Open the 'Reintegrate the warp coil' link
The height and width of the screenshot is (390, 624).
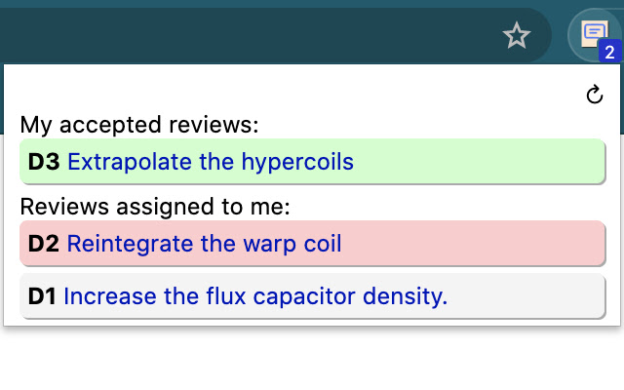click(204, 243)
